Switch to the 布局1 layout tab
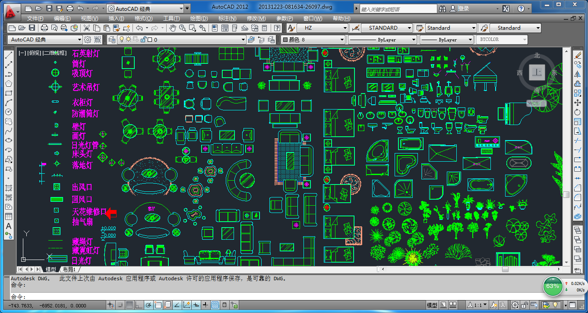The height and width of the screenshot is (313, 588). [x=70, y=269]
